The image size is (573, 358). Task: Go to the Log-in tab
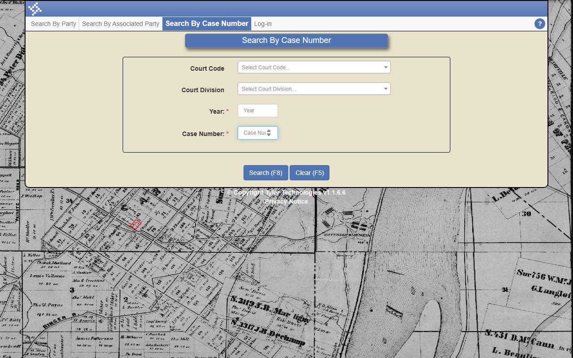pos(263,24)
